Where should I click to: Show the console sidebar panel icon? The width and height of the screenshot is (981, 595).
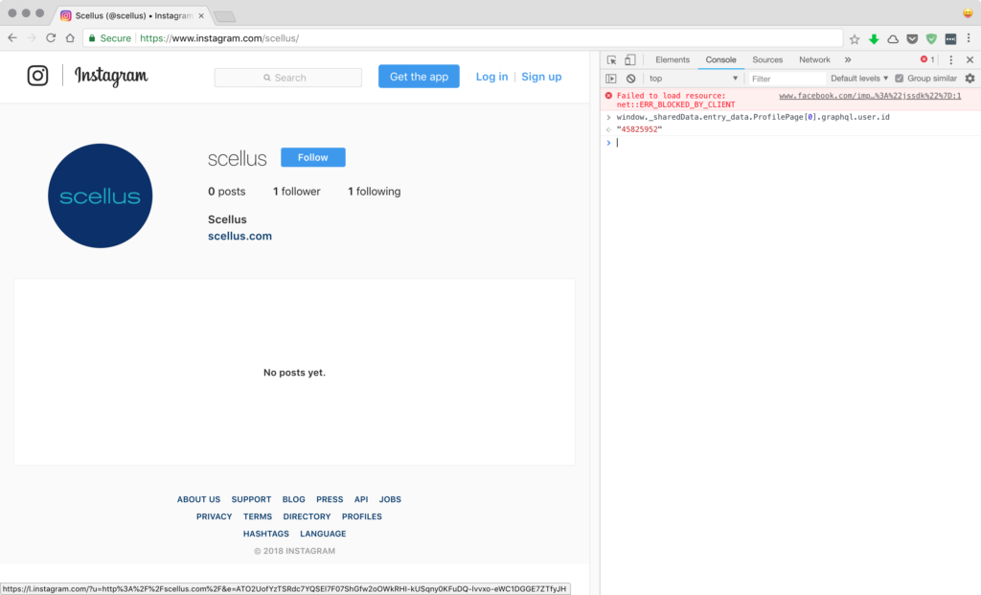[x=611, y=79]
